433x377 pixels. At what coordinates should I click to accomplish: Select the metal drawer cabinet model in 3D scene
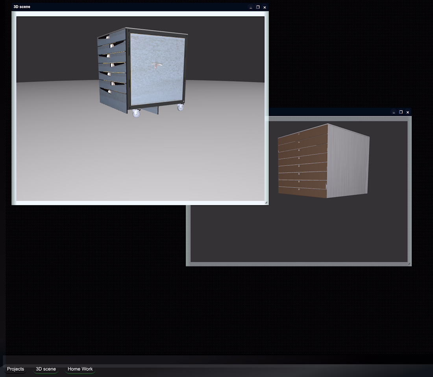click(142, 72)
